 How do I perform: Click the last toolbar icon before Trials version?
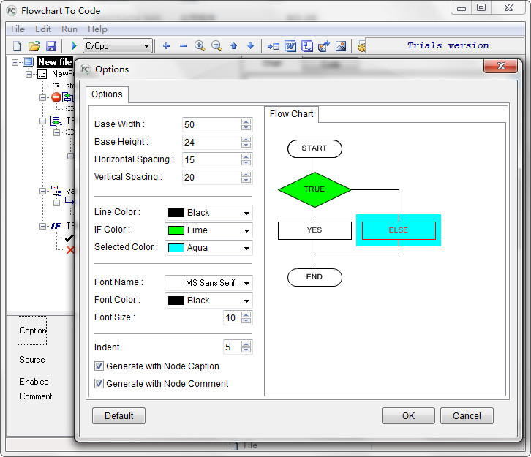361,46
